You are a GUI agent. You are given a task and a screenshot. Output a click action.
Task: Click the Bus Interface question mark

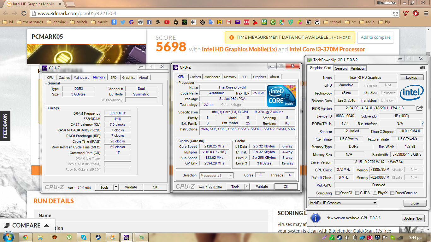point(422,124)
